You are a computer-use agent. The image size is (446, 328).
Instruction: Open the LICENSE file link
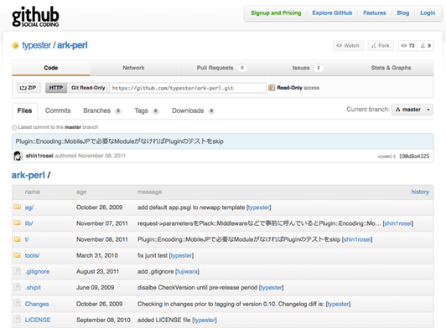click(38, 320)
